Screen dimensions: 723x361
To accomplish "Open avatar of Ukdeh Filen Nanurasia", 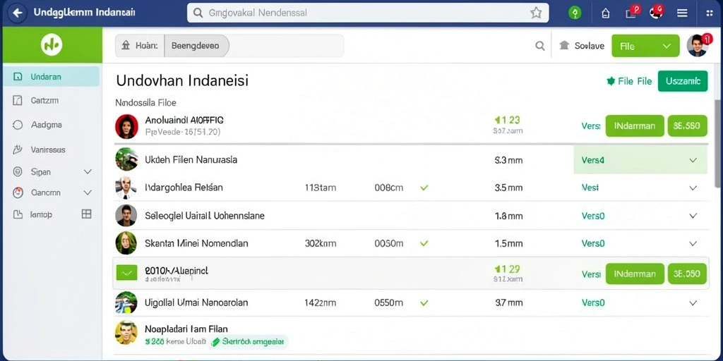I will [126, 159].
